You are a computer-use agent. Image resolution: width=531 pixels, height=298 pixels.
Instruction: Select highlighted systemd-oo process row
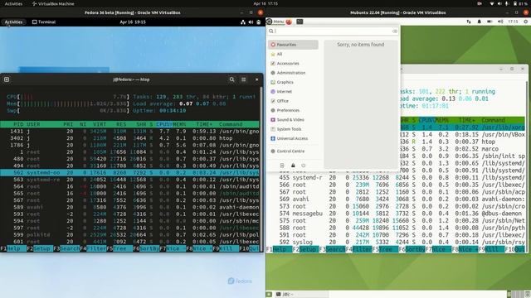tap(129, 173)
